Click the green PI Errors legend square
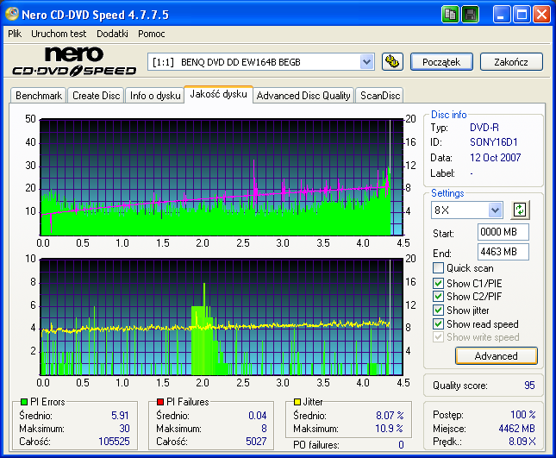This screenshot has height=458, width=556. (x=24, y=402)
